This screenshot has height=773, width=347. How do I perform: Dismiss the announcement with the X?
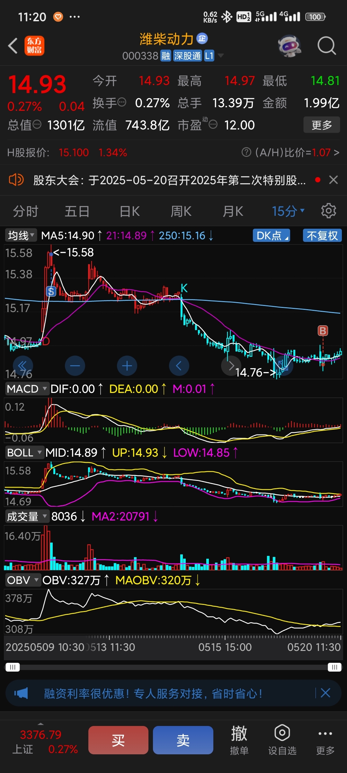[334, 180]
